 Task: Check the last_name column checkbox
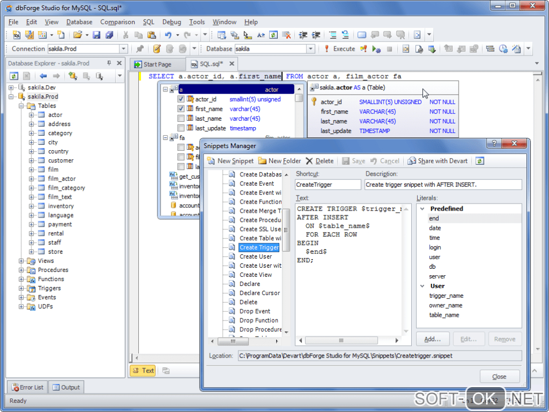click(x=181, y=118)
